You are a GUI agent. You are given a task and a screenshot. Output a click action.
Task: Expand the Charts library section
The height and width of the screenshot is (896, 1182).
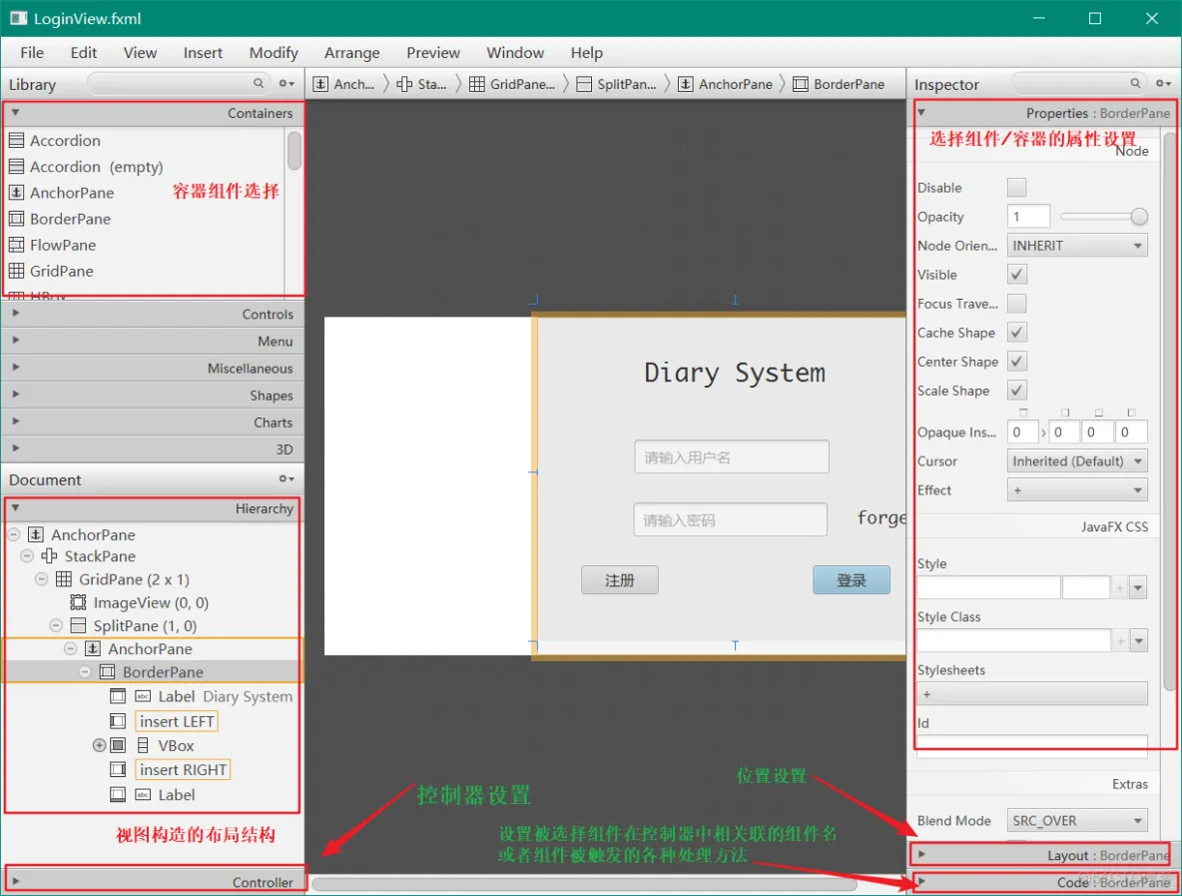click(153, 423)
